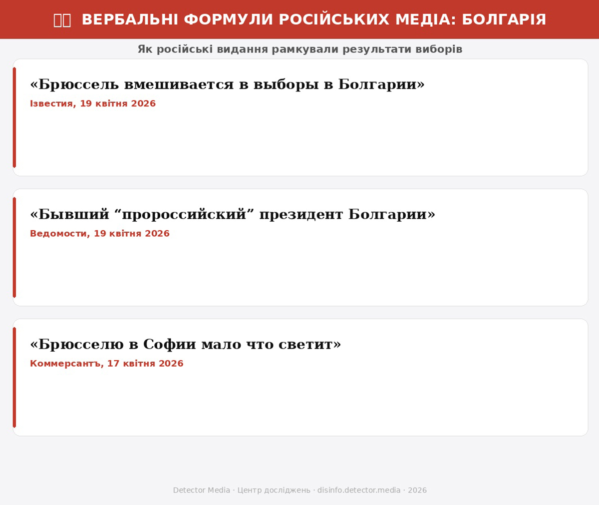Click the flag icon in the red header
The height and width of the screenshot is (505, 599).
(x=62, y=20)
